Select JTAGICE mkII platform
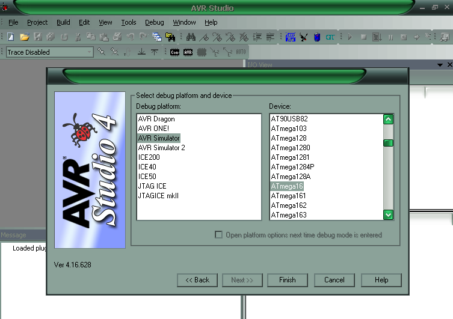The width and height of the screenshot is (453, 319). coord(158,196)
